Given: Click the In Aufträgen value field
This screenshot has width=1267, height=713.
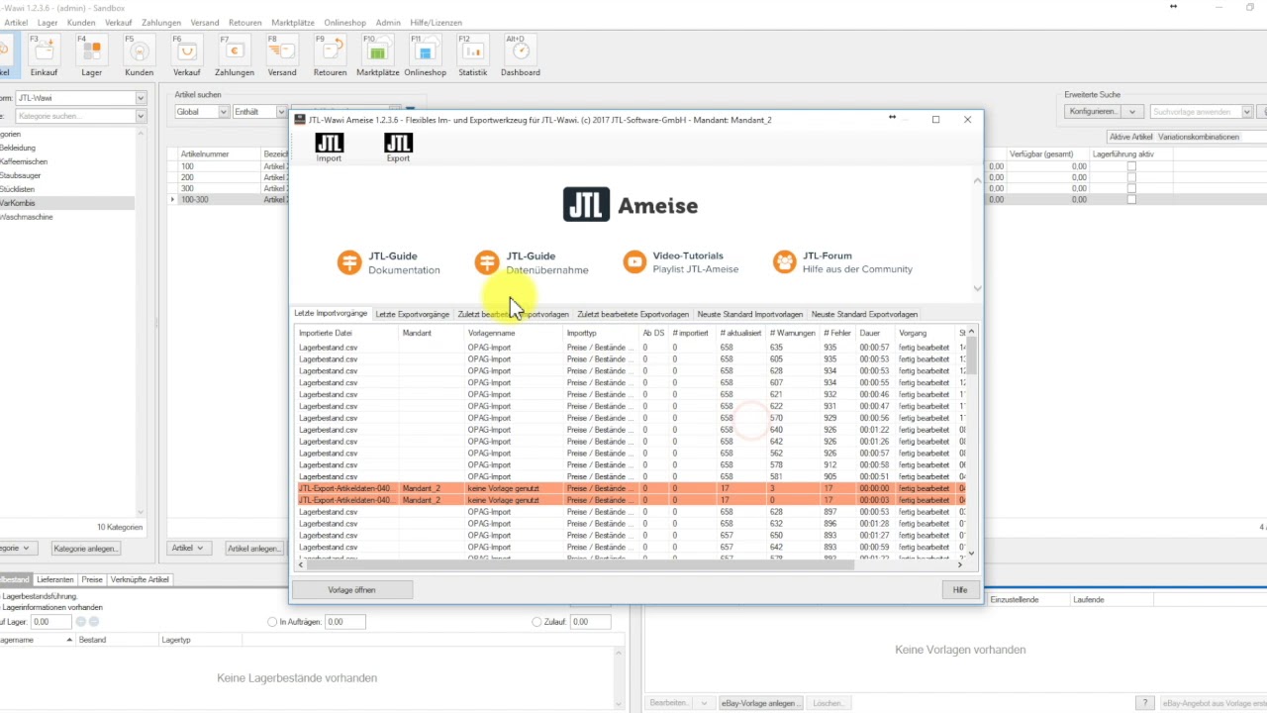Looking at the screenshot, I should click(343, 622).
